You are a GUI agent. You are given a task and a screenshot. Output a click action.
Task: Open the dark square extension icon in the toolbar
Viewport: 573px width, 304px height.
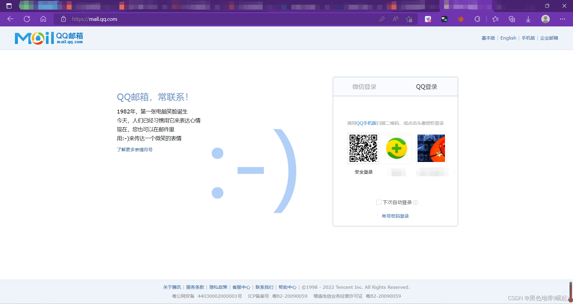444,19
